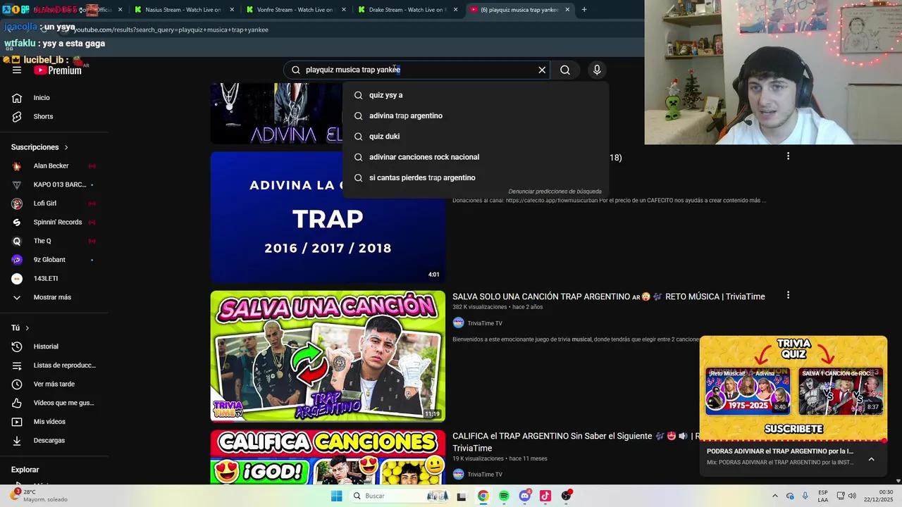Open CALIFICA el TRAP ARGENTINO video title

tap(576, 442)
